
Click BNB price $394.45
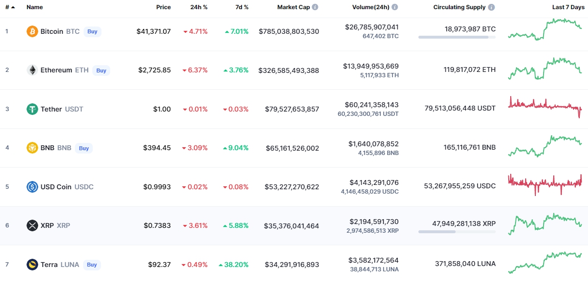coord(157,148)
